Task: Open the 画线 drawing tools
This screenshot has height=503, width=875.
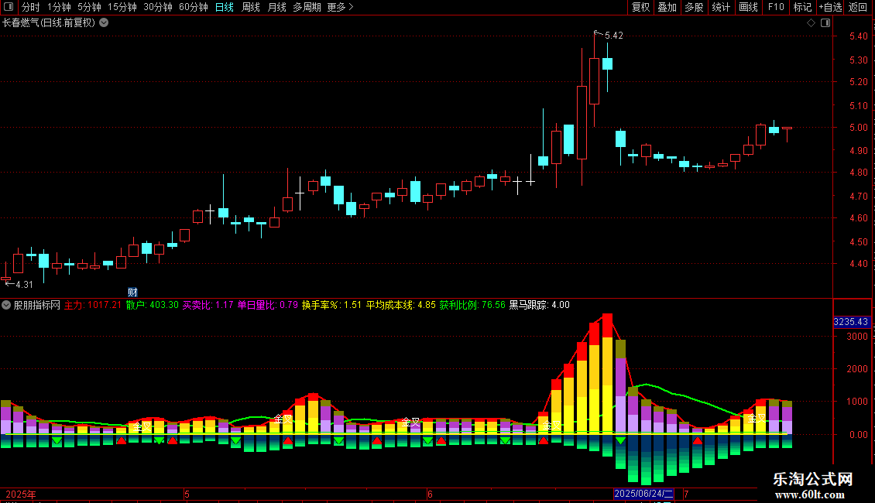Action: [x=748, y=7]
